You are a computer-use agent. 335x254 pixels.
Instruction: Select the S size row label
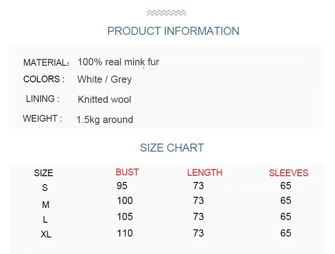(45, 188)
